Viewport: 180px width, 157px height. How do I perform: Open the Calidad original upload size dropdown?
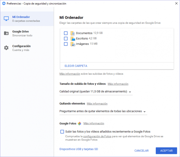(x=96, y=91)
